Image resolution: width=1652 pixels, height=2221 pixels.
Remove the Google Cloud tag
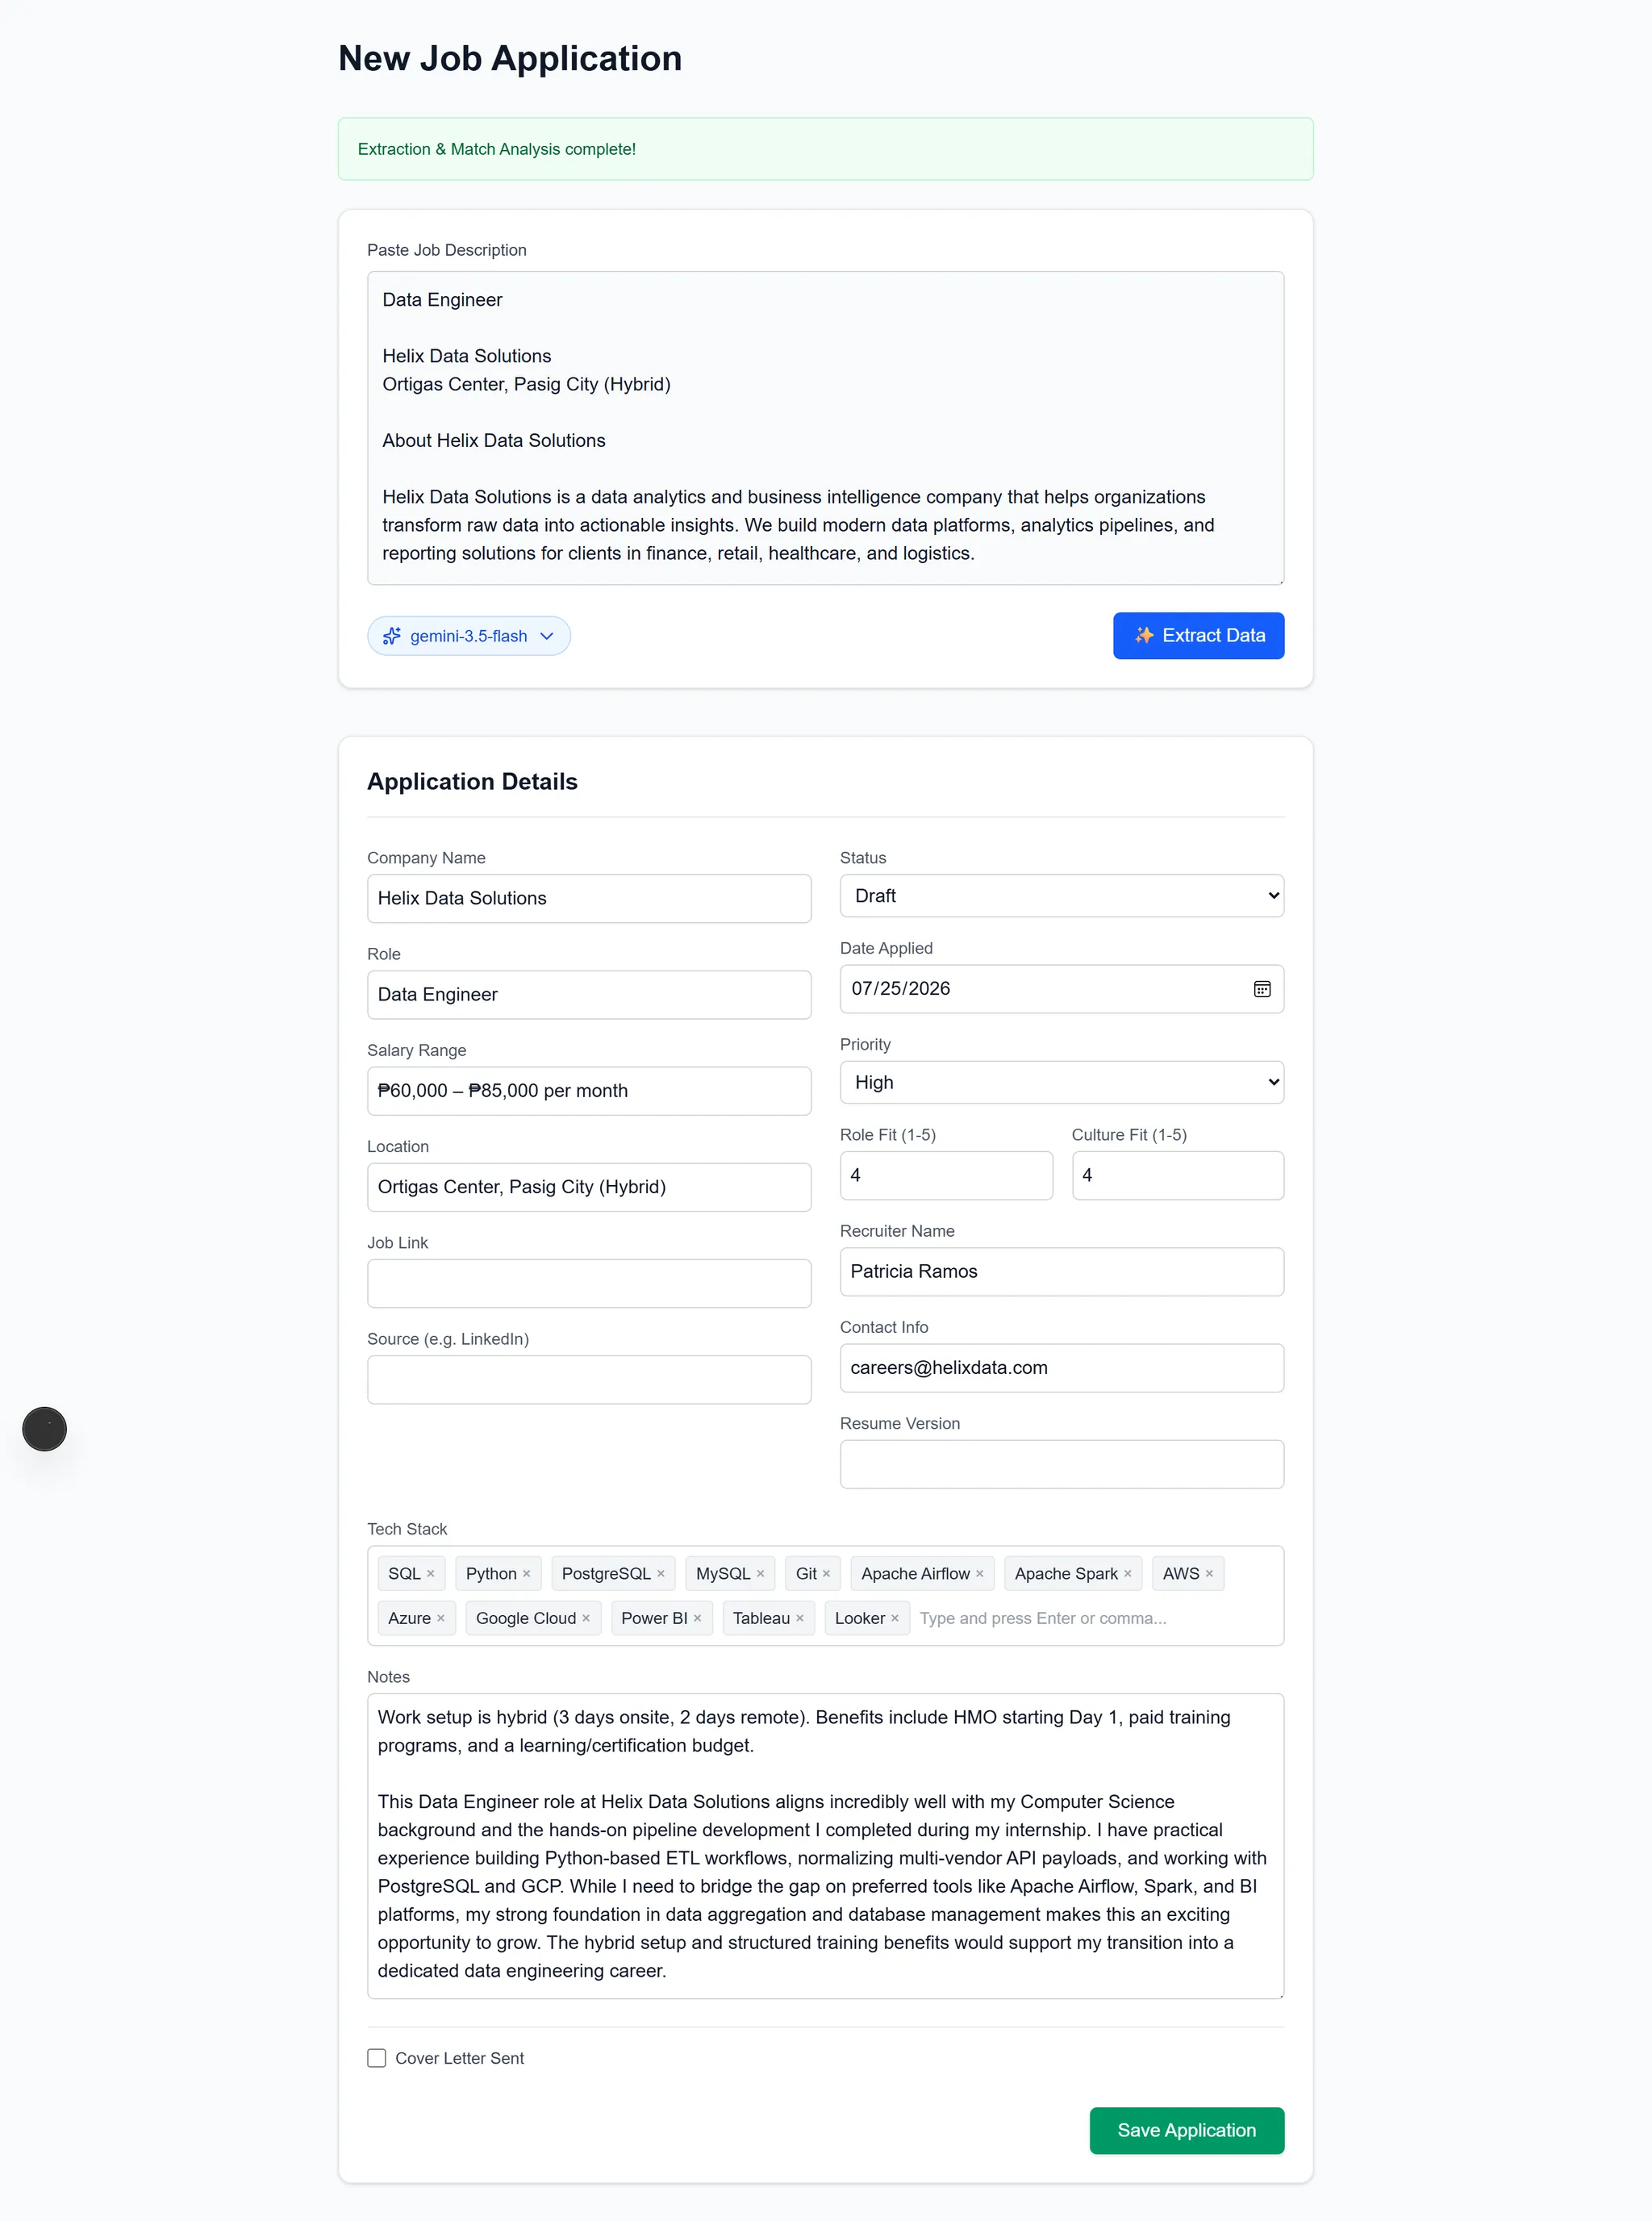point(586,1618)
